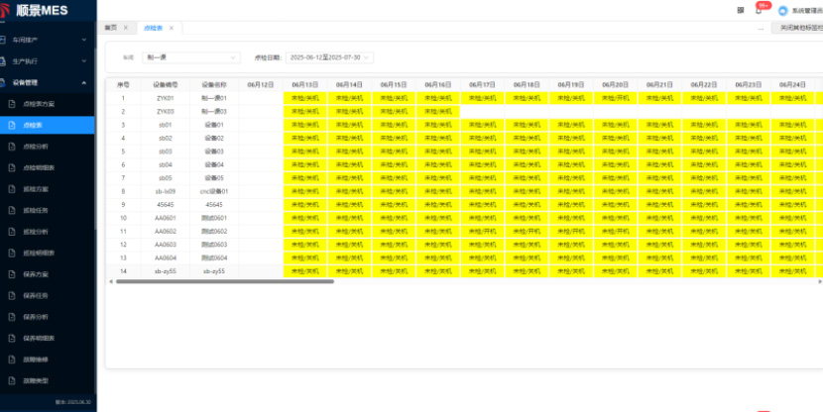Collapse the 设备管理 sidebar menu
The height and width of the screenshot is (412, 823).
(83, 83)
